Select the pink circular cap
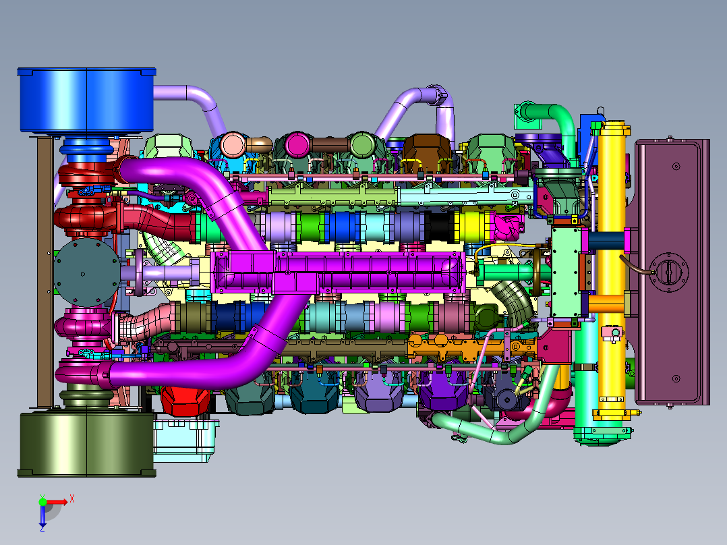This screenshot has height=545, width=727. 233,145
